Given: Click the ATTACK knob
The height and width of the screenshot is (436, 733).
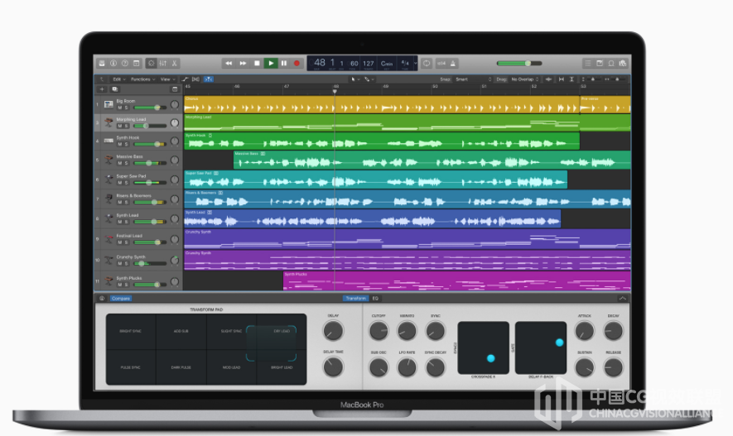Looking at the screenshot, I should 585,331.
